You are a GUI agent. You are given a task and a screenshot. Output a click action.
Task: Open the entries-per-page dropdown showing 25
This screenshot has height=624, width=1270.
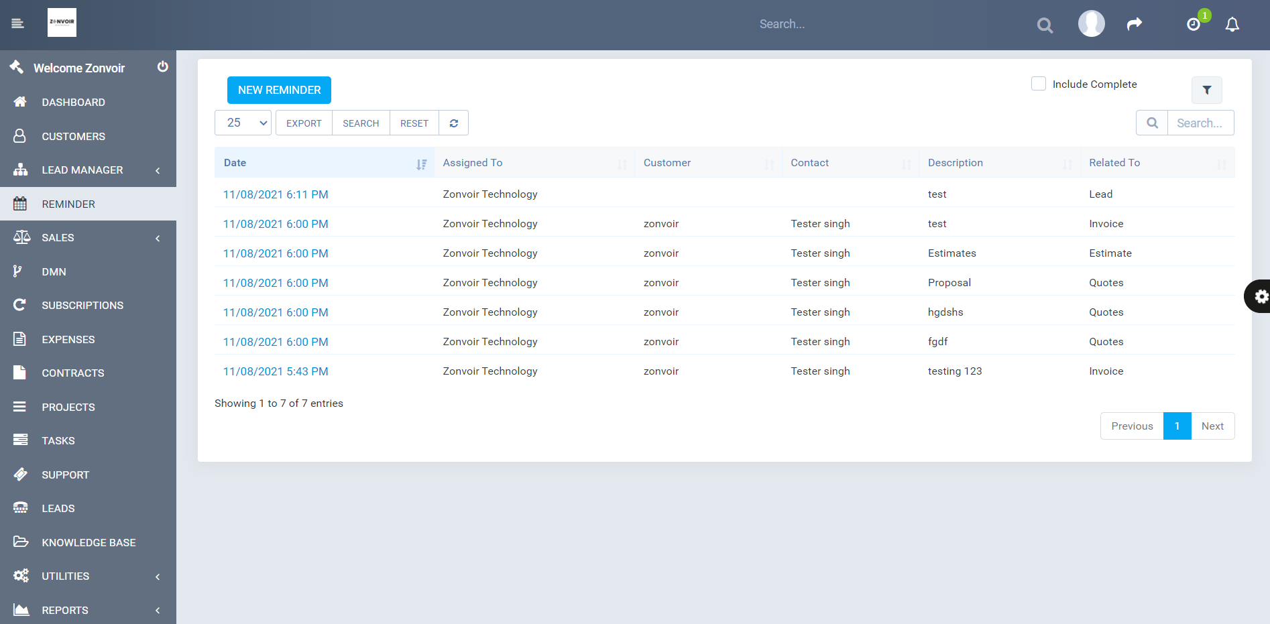coord(242,123)
